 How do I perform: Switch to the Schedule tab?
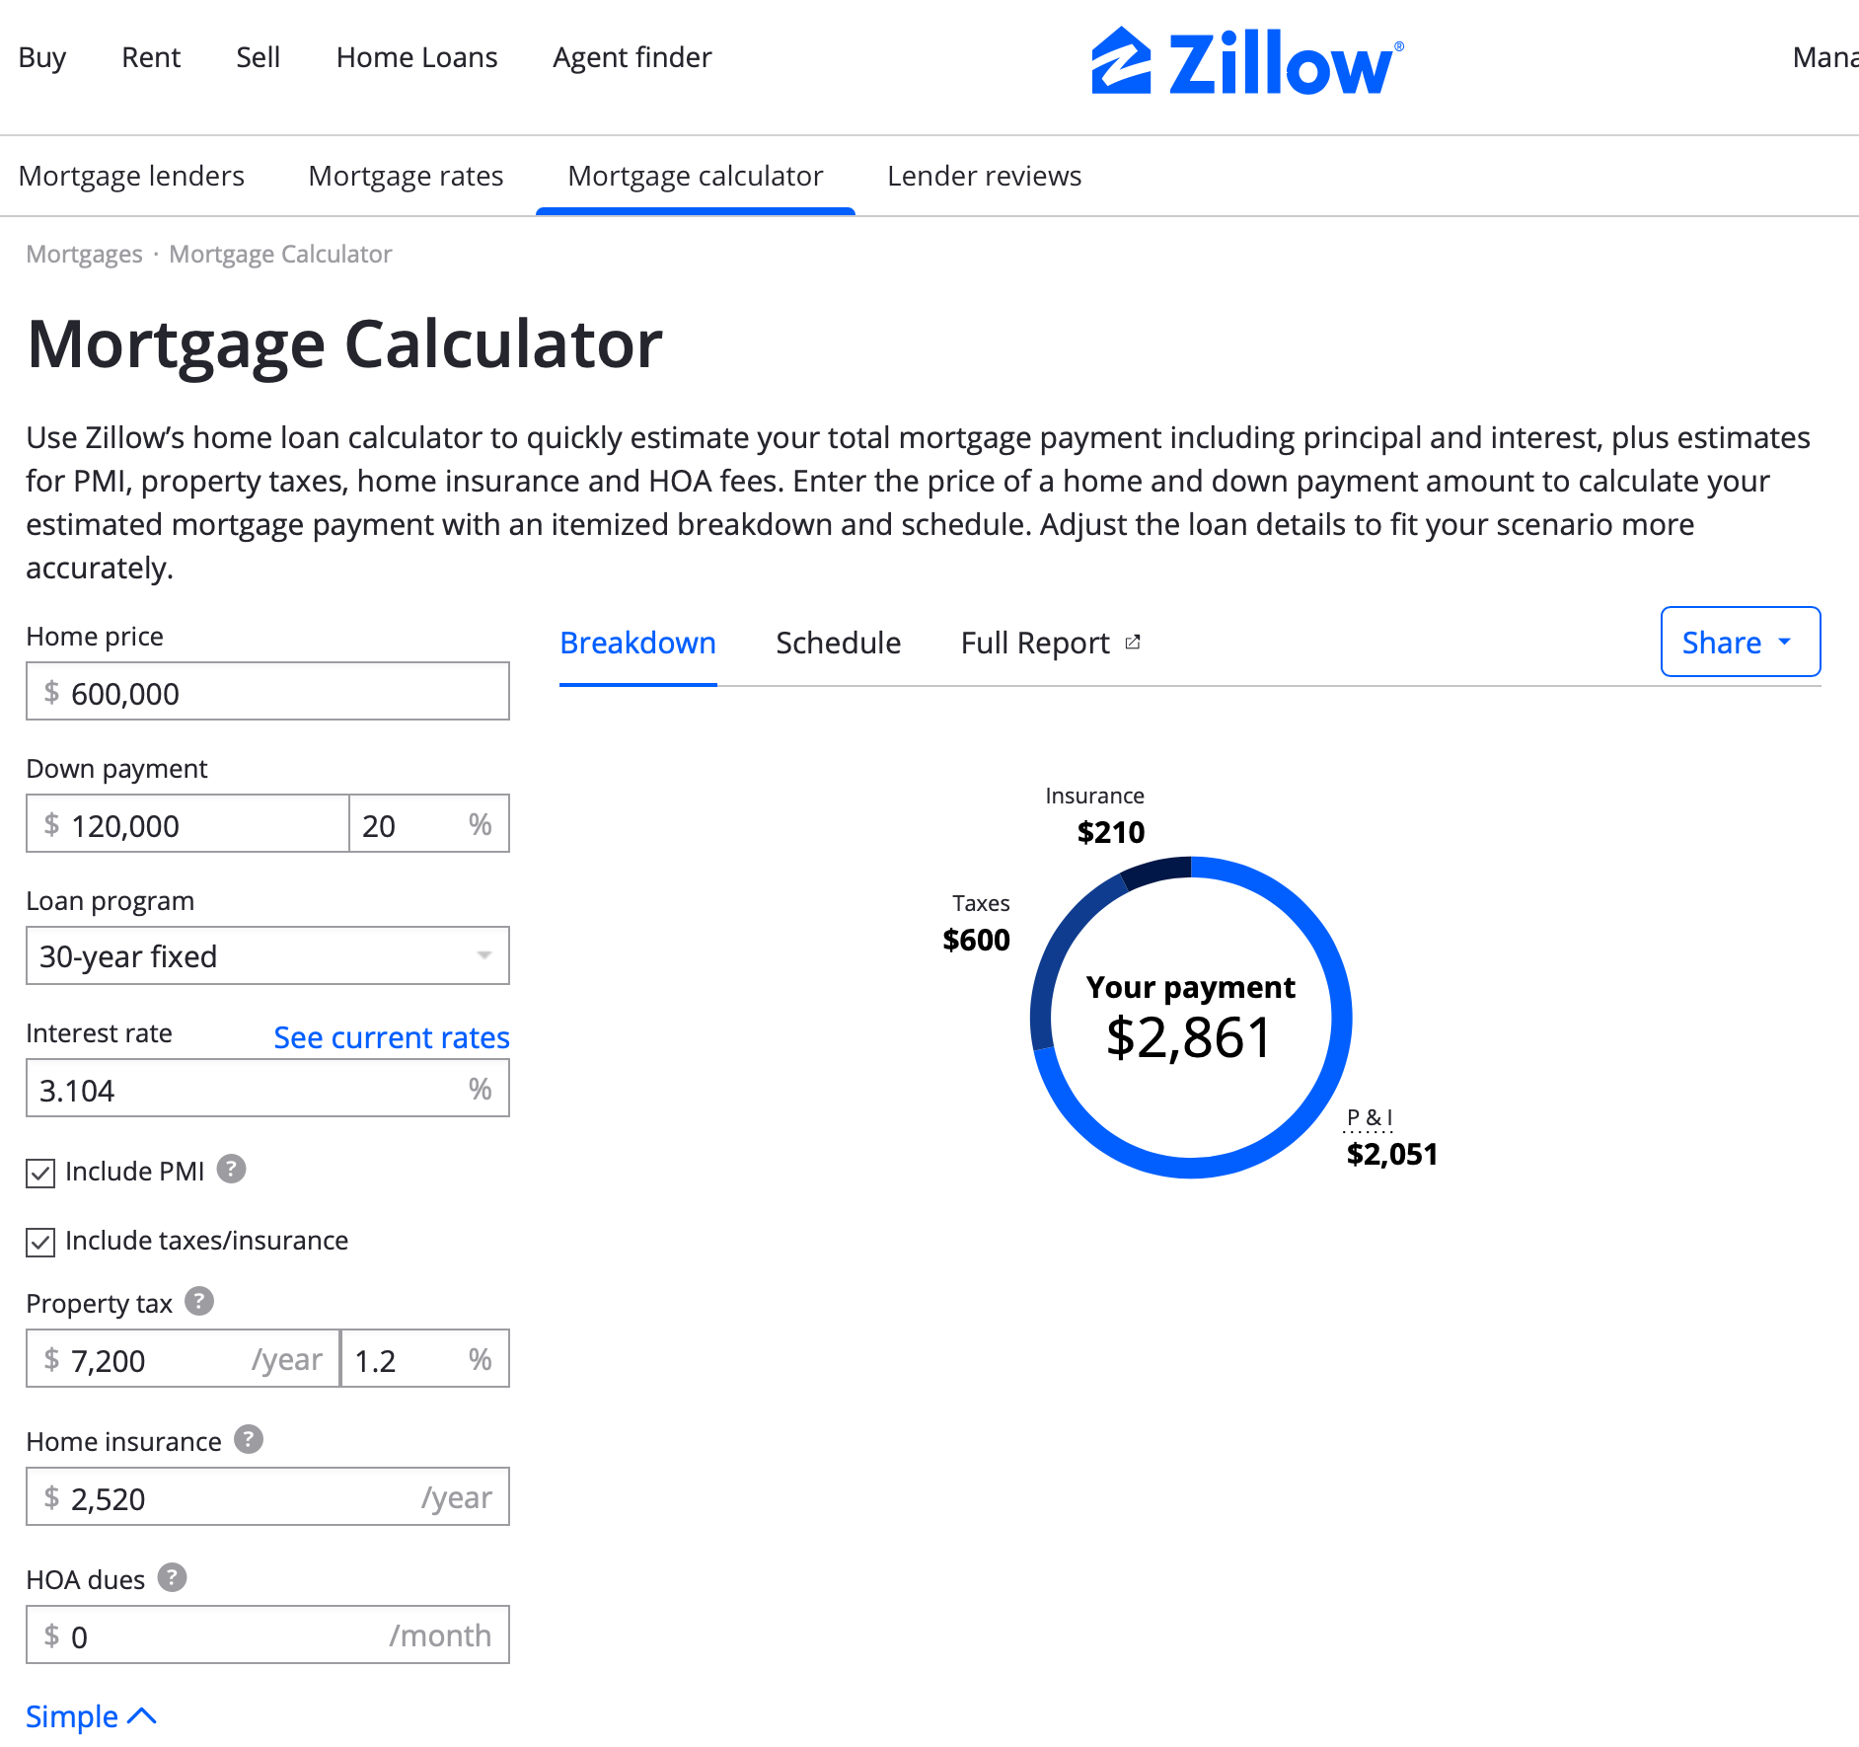pos(838,644)
